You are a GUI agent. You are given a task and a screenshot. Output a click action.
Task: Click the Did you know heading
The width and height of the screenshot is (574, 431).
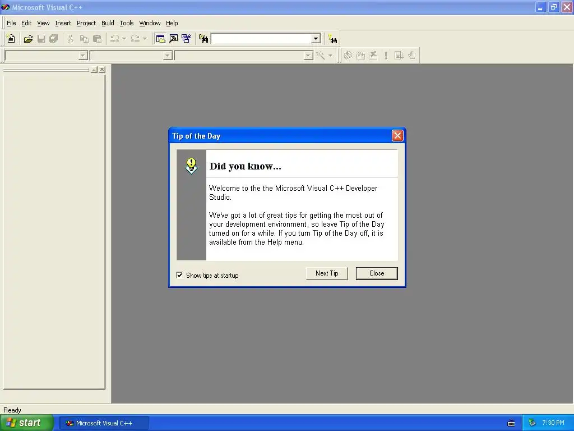(246, 166)
